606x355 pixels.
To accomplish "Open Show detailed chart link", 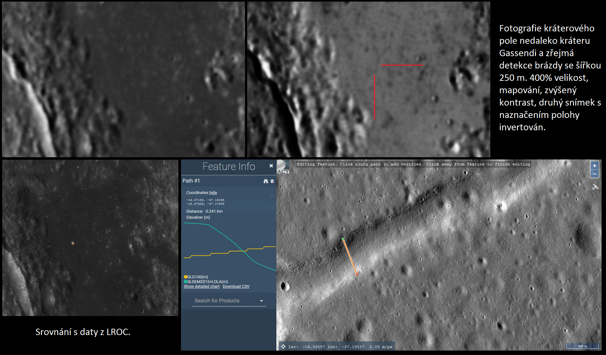I will pos(202,287).
